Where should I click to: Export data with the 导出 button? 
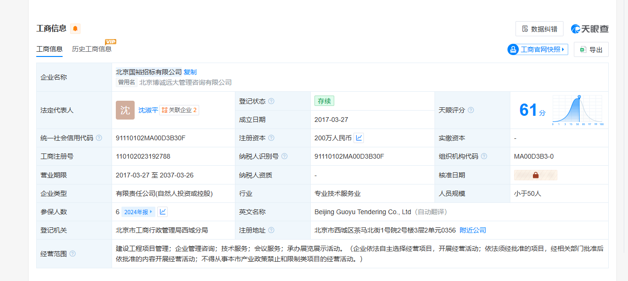[591, 49]
